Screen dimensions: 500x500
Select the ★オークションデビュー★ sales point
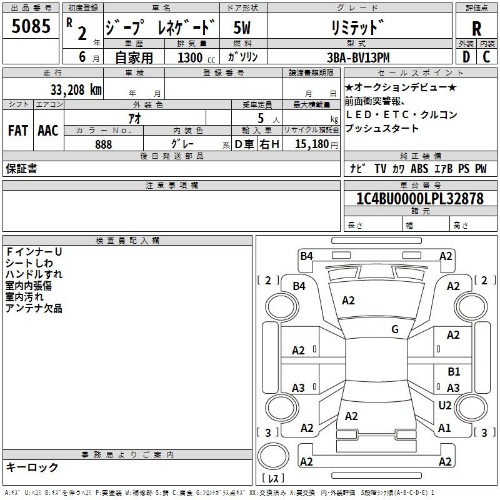[401, 87]
